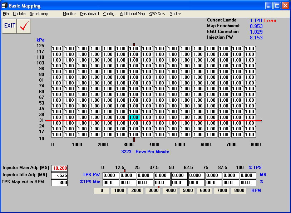Click the EGO Correction value 1.029
This screenshot has height=213, width=291.
click(256, 32)
